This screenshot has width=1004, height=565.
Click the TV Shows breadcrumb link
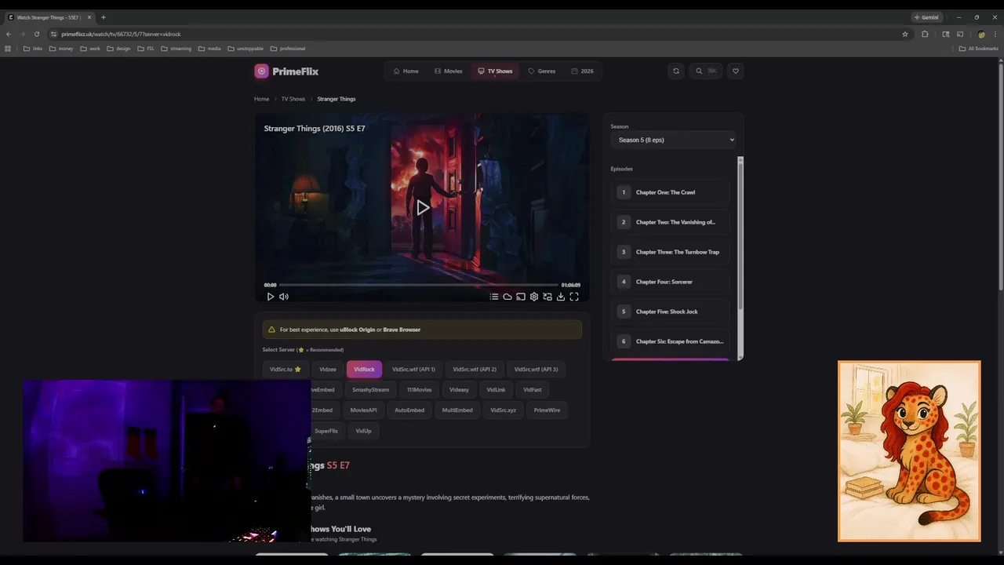coord(293,99)
